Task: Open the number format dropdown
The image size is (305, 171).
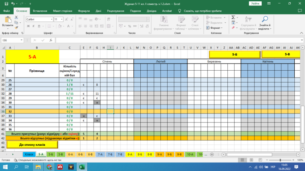Action: click(x=148, y=19)
